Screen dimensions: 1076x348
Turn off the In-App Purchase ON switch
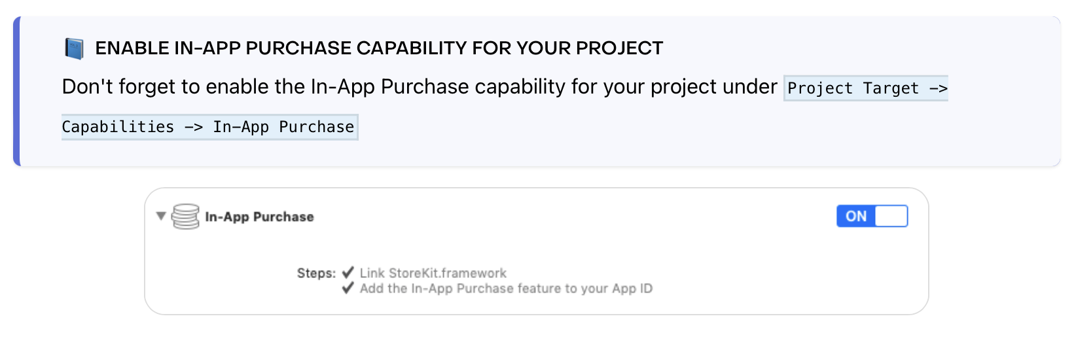(x=872, y=216)
